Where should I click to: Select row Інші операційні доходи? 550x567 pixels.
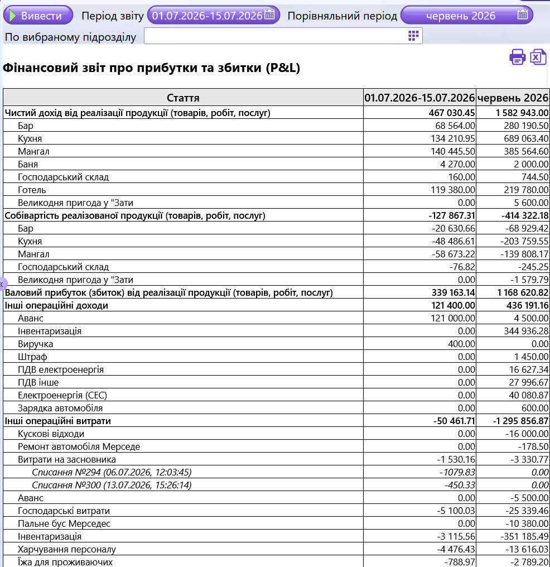[x=276, y=305]
